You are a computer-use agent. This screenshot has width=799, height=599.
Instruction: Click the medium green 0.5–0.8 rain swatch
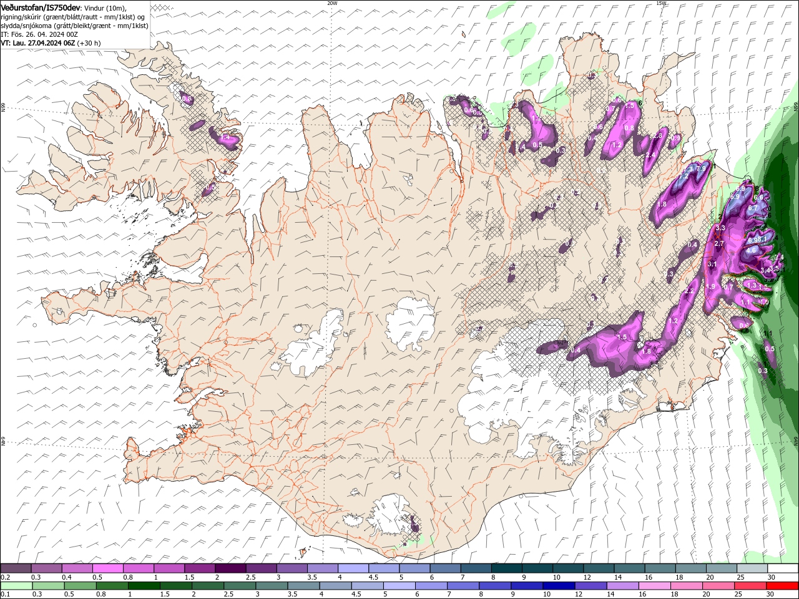point(81,586)
